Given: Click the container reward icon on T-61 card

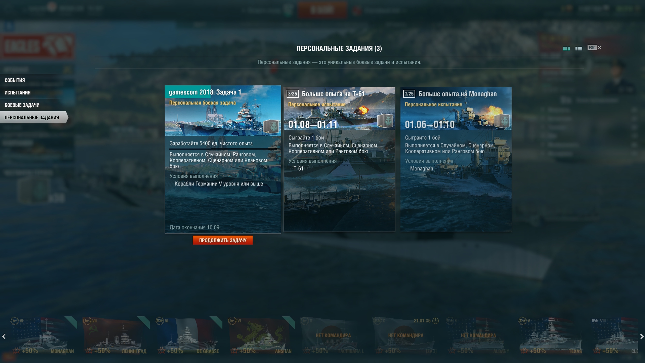Looking at the screenshot, I should [385, 121].
